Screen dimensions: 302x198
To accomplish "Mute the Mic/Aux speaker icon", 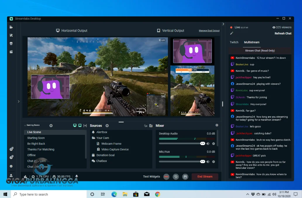I will [208, 161].
